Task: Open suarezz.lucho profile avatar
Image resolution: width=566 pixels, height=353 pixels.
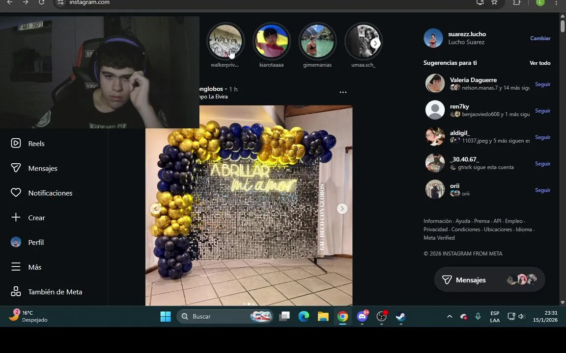Action: 433,38
